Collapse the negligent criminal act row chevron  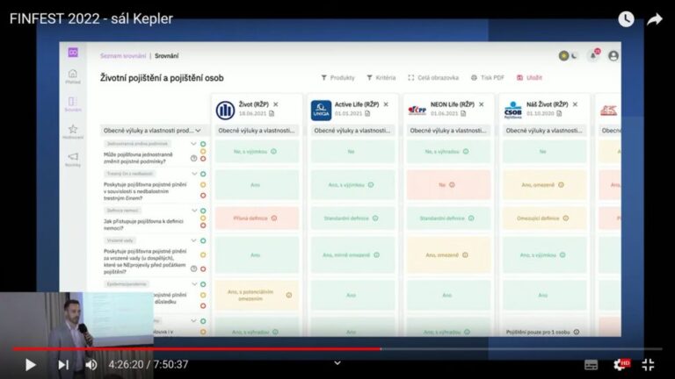[194, 174]
